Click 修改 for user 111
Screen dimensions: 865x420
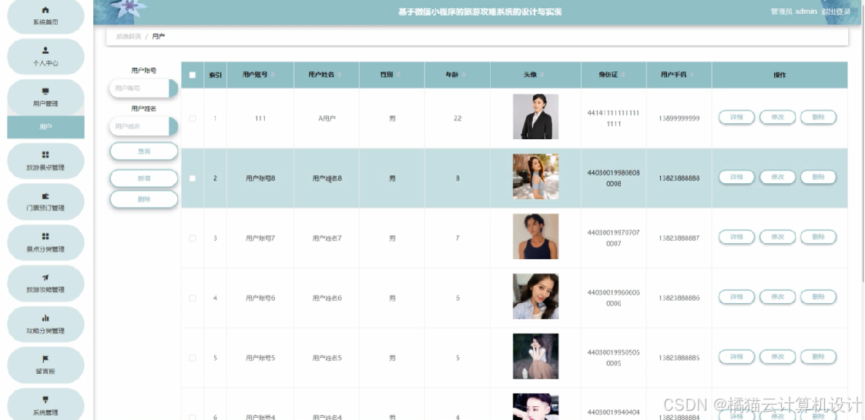pos(777,117)
